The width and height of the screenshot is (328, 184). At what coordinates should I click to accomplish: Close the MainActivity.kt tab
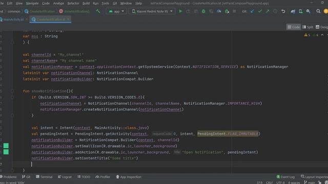[27, 19]
